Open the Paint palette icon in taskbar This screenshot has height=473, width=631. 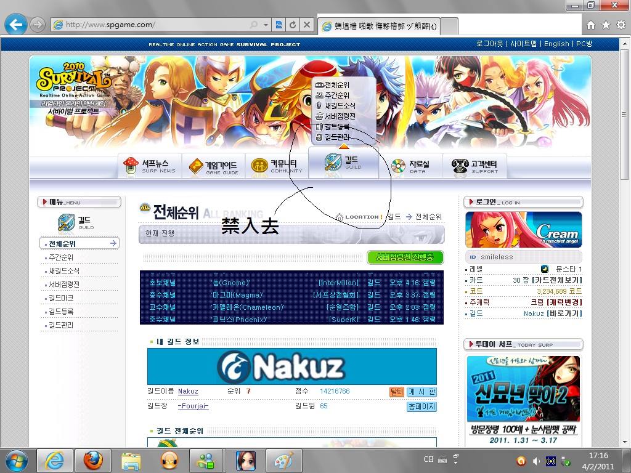284,461
